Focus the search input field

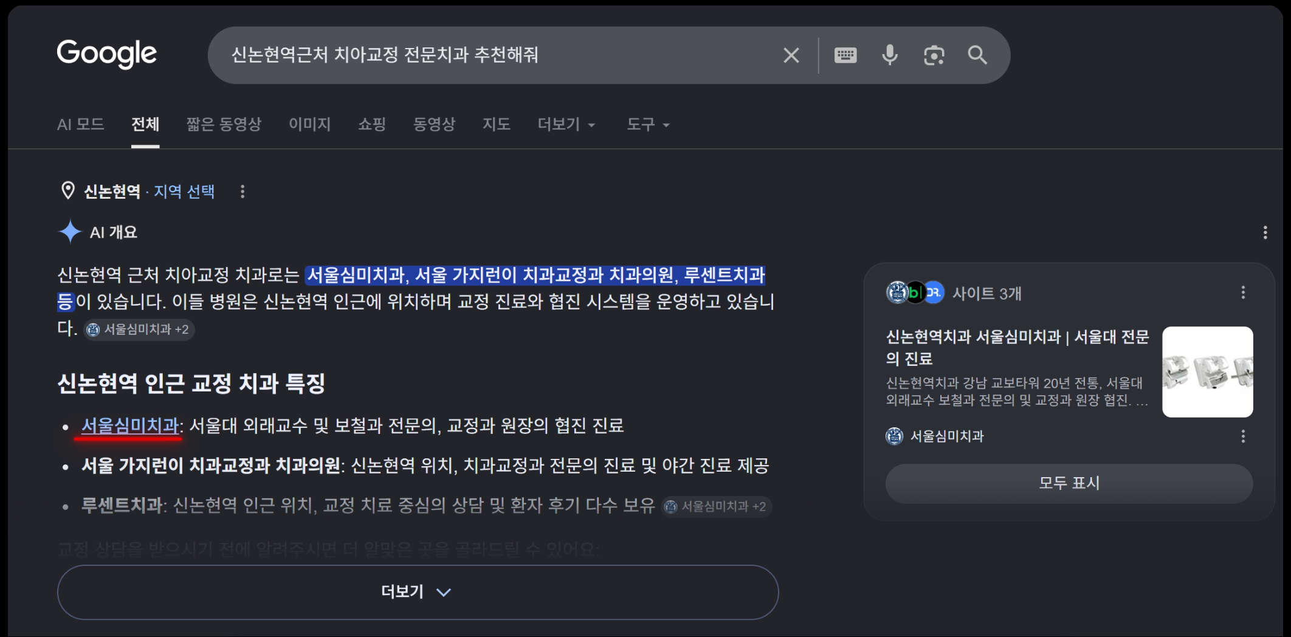(498, 55)
